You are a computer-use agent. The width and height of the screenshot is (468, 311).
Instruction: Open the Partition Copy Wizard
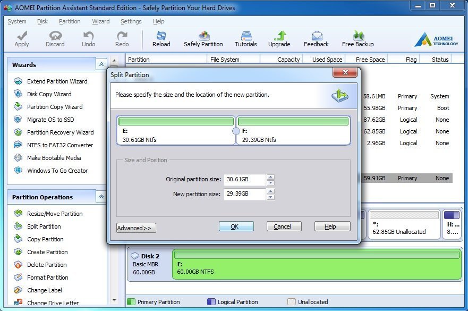[x=48, y=107]
